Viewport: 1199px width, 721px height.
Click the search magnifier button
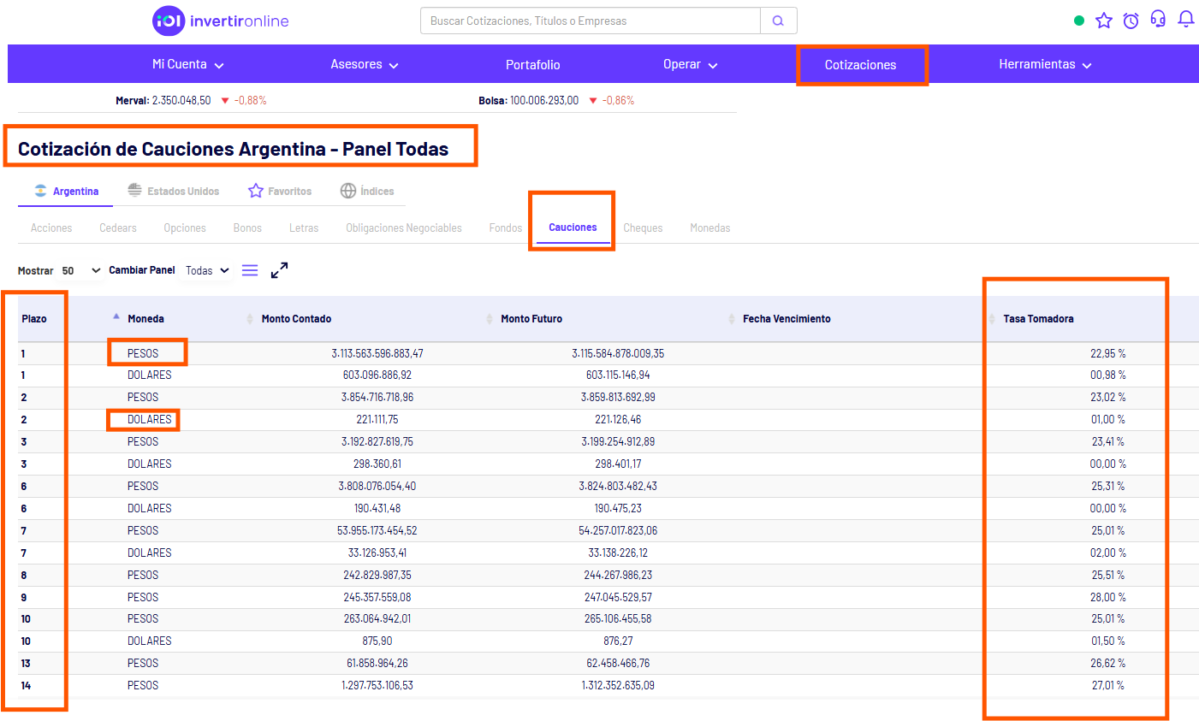(x=778, y=21)
